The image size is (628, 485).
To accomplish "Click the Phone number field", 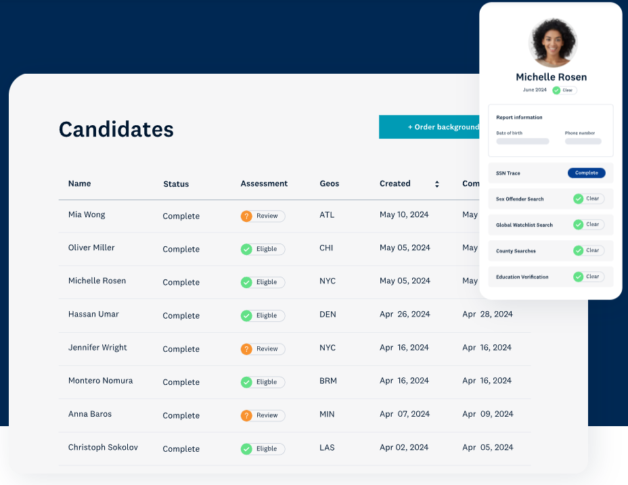I will click(x=583, y=141).
